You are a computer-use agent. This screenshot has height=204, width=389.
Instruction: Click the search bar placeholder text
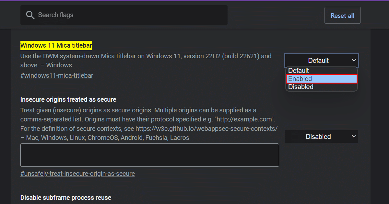pyautogui.click(x=56, y=15)
